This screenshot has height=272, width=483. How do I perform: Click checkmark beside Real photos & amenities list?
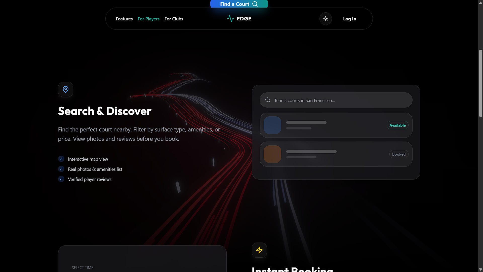[x=61, y=169]
